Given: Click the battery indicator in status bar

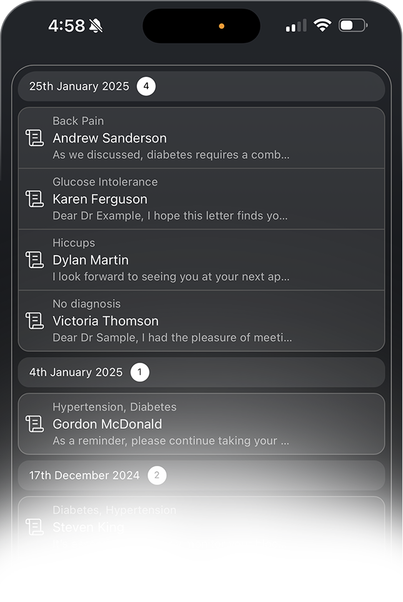Looking at the screenshot, I should (x=353, y=26).
